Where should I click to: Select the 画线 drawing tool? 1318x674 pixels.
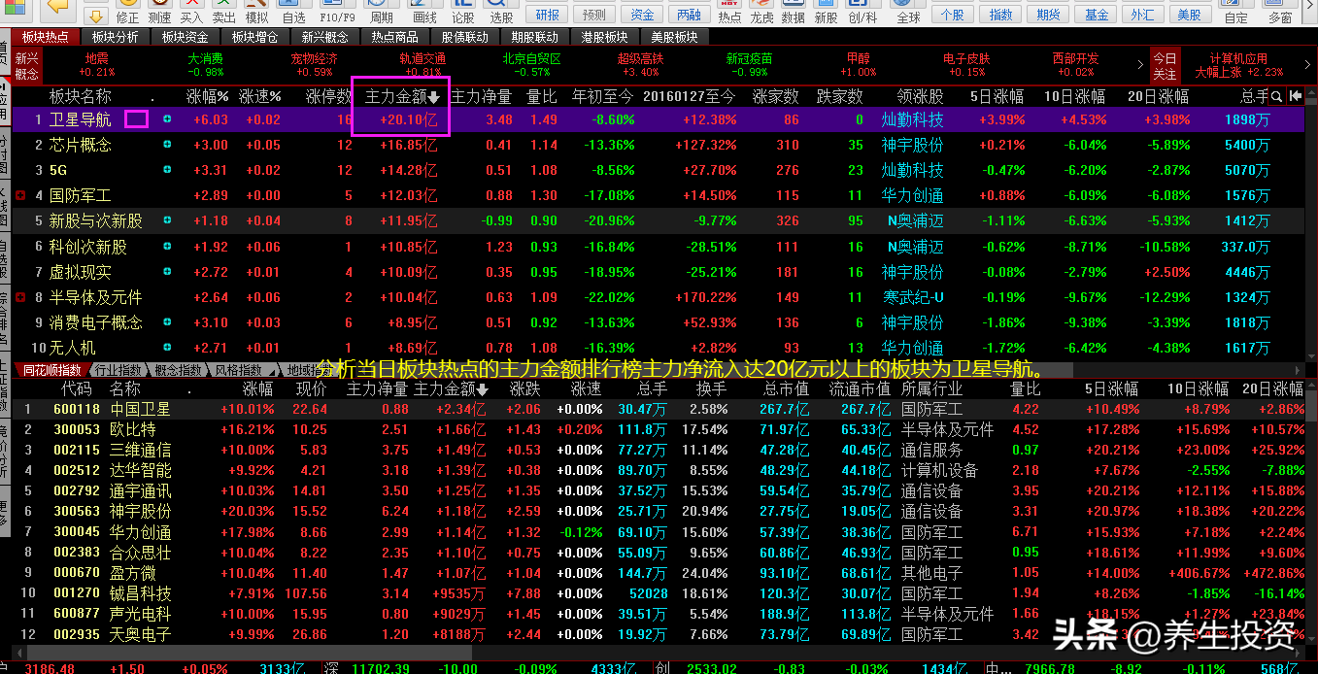tap(424, 13)
